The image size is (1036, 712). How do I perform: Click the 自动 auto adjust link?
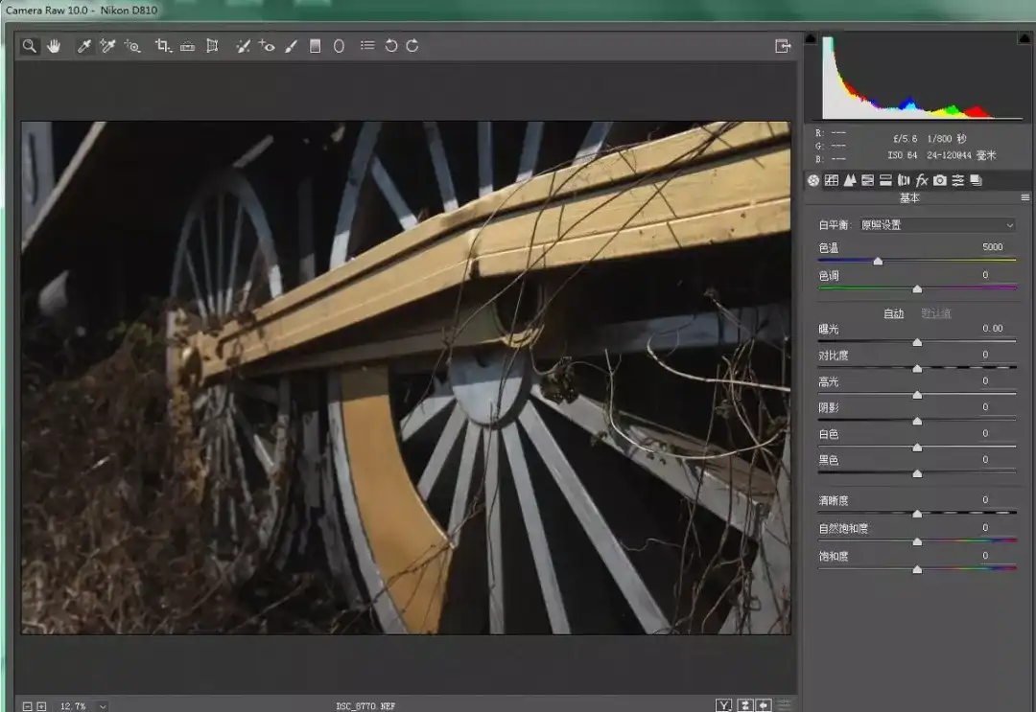893,313
